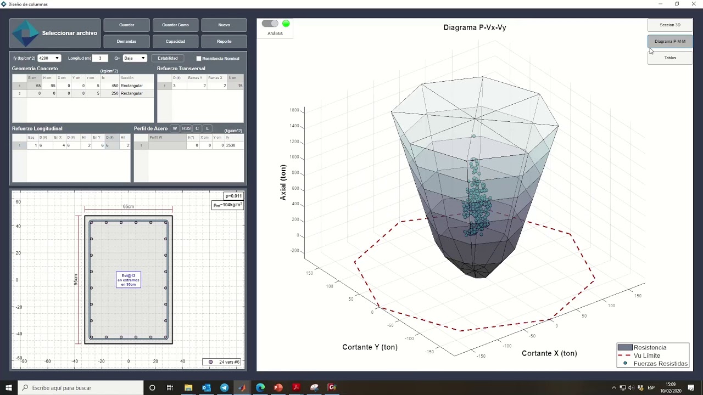Switch to the MATLAB taskbar icon

click(242, 388)
